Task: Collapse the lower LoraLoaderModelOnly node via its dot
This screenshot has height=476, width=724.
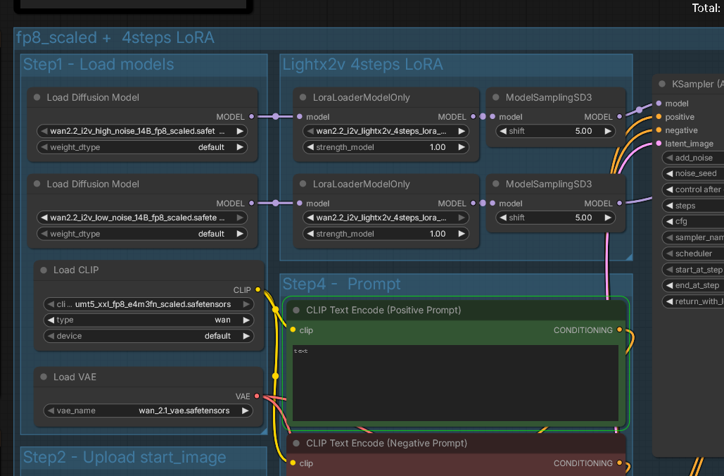Action: point(303,184)
